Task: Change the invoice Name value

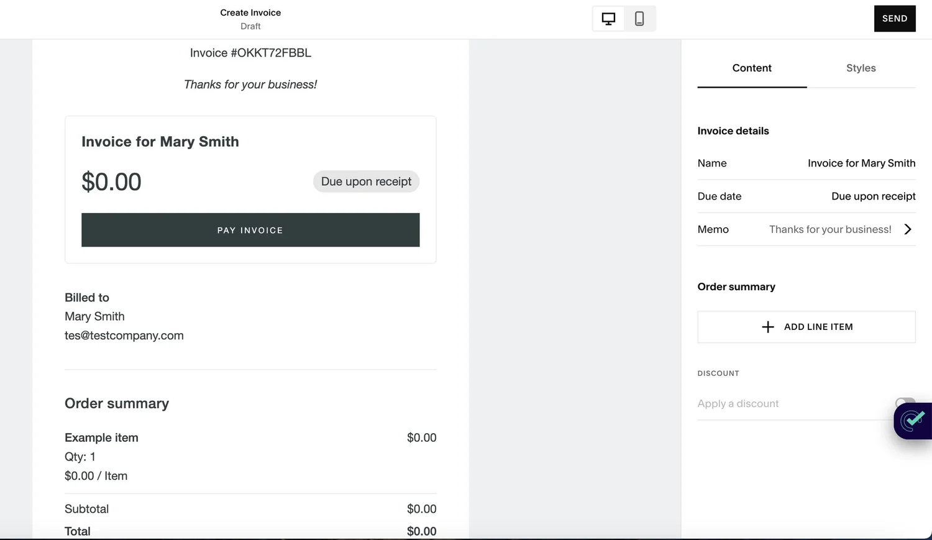Action: click(861, 163)
